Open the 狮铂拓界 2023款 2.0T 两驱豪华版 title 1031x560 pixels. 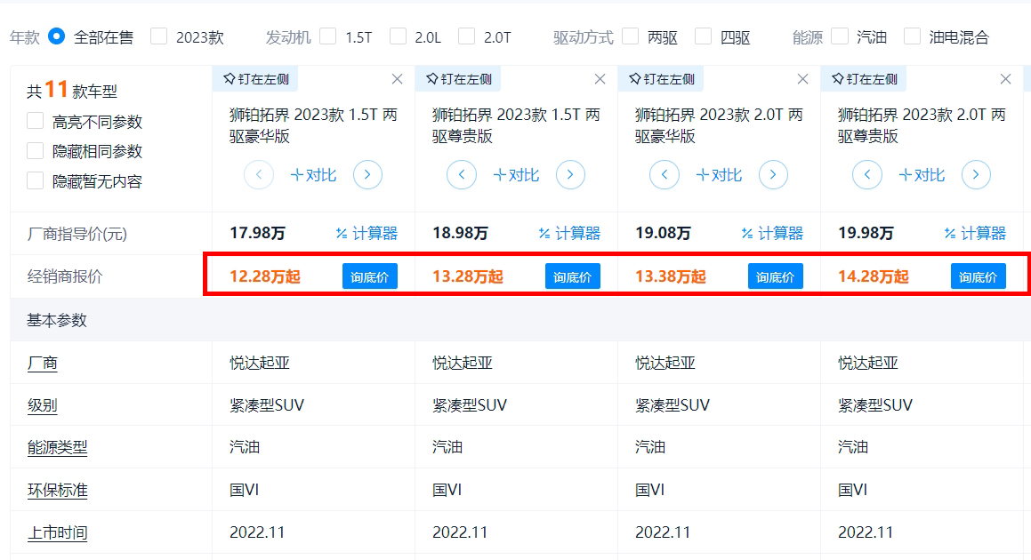tap(720, 125)
